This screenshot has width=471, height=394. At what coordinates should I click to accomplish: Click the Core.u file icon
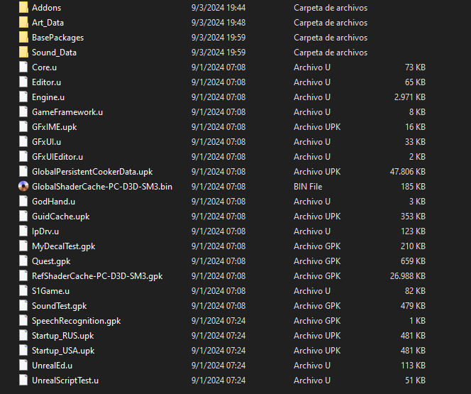tap(23, 67)
